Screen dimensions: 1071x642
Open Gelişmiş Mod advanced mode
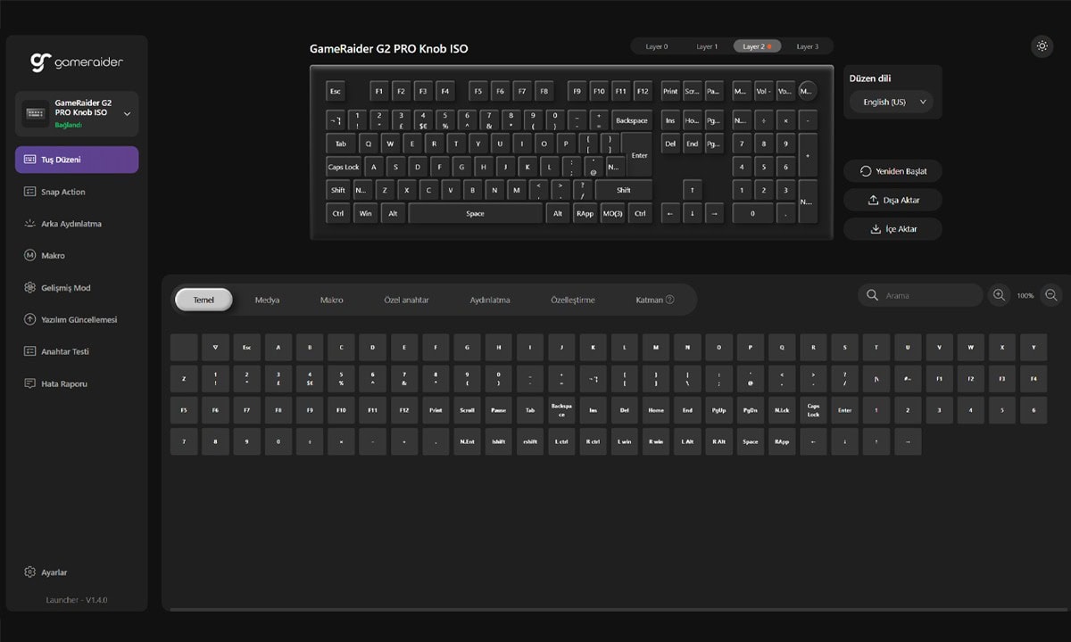coord(77,288)
